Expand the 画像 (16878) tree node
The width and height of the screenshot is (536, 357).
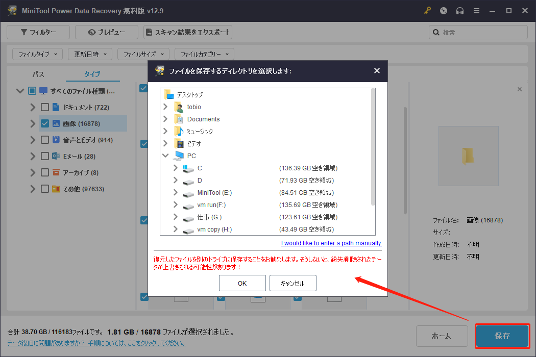(x=33, y=123)
